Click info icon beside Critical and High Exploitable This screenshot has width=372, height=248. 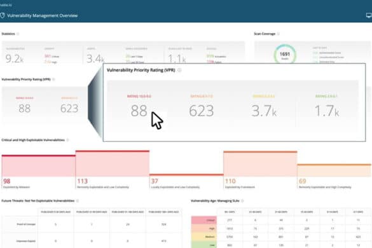tap(67, 140)
